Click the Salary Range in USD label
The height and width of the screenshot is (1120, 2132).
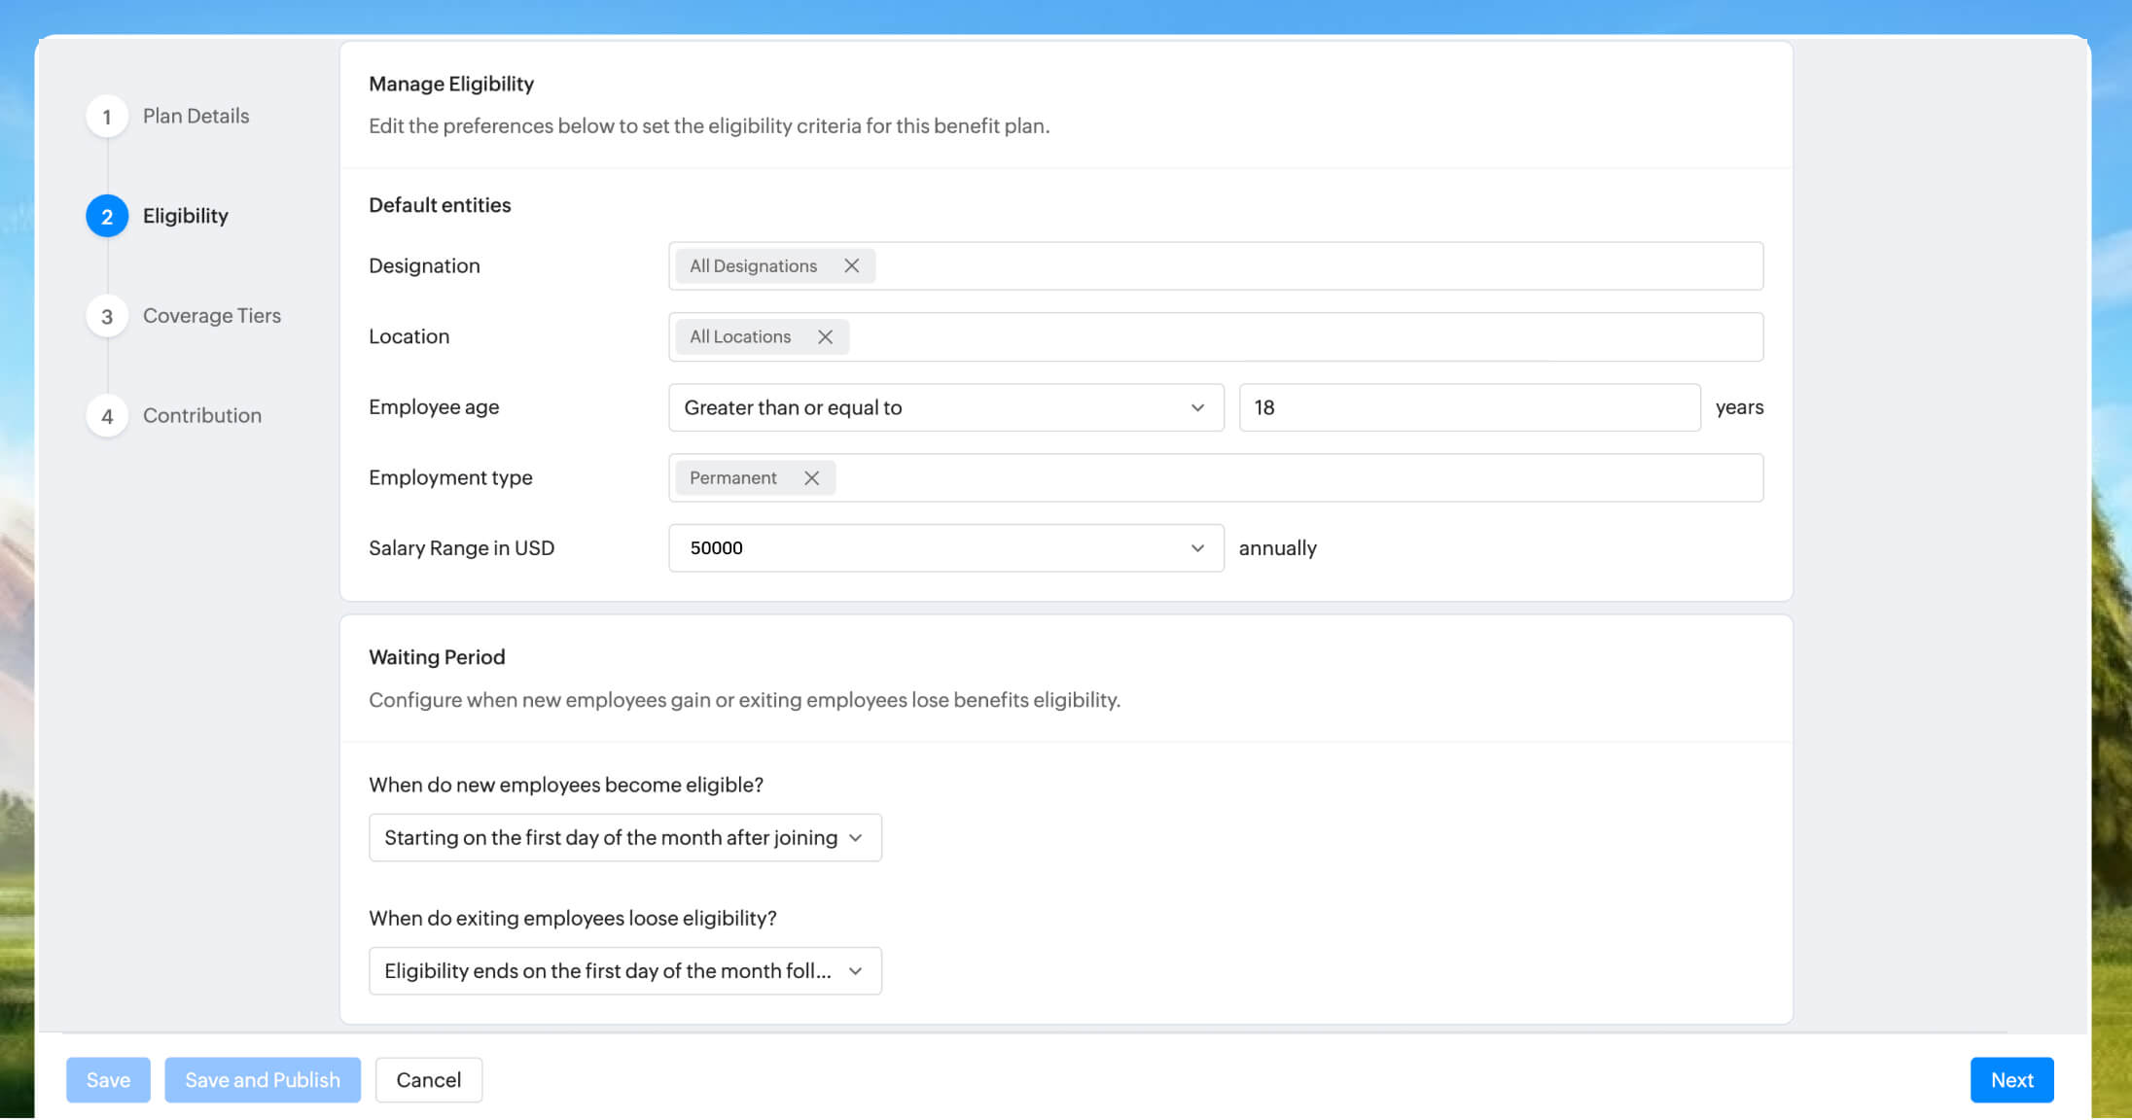[x=461, y=548]
